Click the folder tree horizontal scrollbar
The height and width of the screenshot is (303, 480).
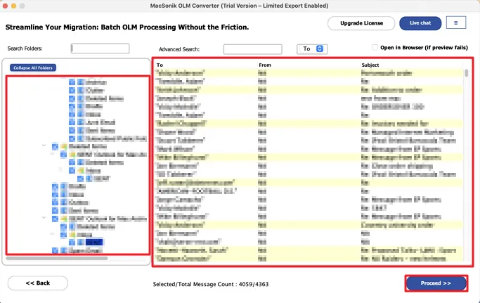(57, 258)
